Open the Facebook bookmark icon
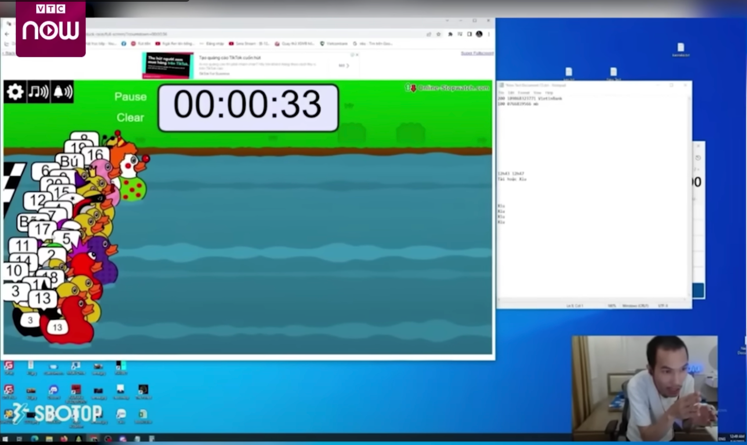This screenshot has height=445, width=747. tap(124, 43)
